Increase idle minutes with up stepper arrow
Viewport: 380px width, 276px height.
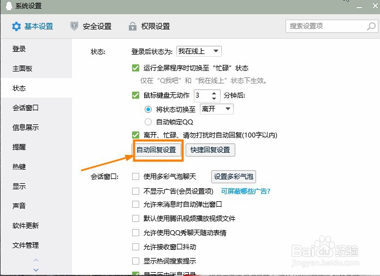[x=214, y=93]
